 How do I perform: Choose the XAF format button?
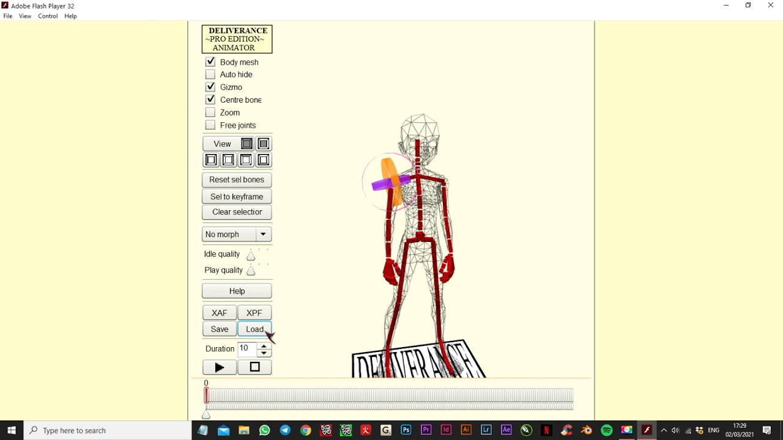click(219, 313)
